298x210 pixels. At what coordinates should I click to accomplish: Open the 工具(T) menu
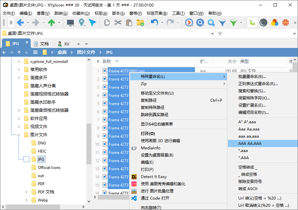tap(178, 13)
